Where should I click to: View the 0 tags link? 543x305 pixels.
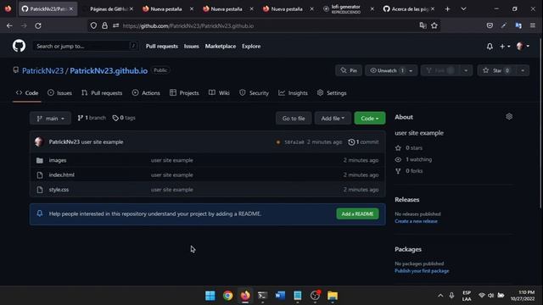tap(124, 118)
